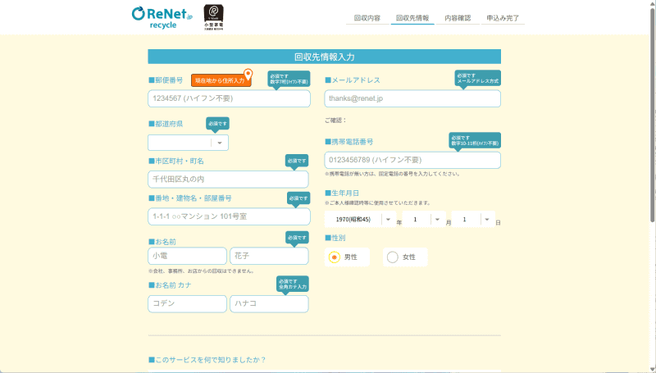Open the birth day dropdown
This screenshot has width=656, height=373.
pos(473,219)
